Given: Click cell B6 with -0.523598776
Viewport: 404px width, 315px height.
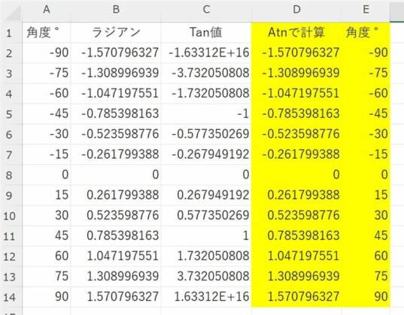Looking at the screenshot, I should (x=116, y=134).
